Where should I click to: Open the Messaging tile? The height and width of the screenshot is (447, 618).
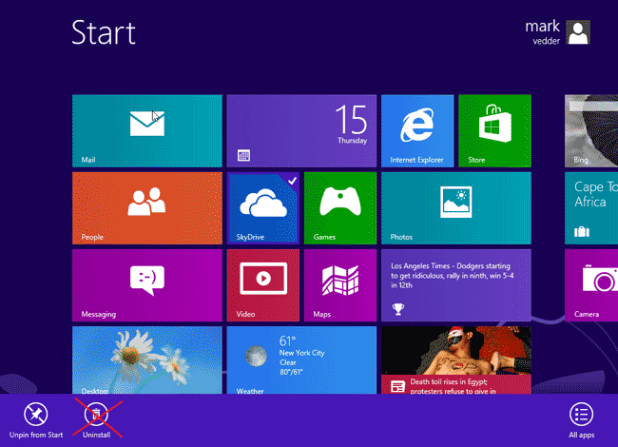pos(146,284)
